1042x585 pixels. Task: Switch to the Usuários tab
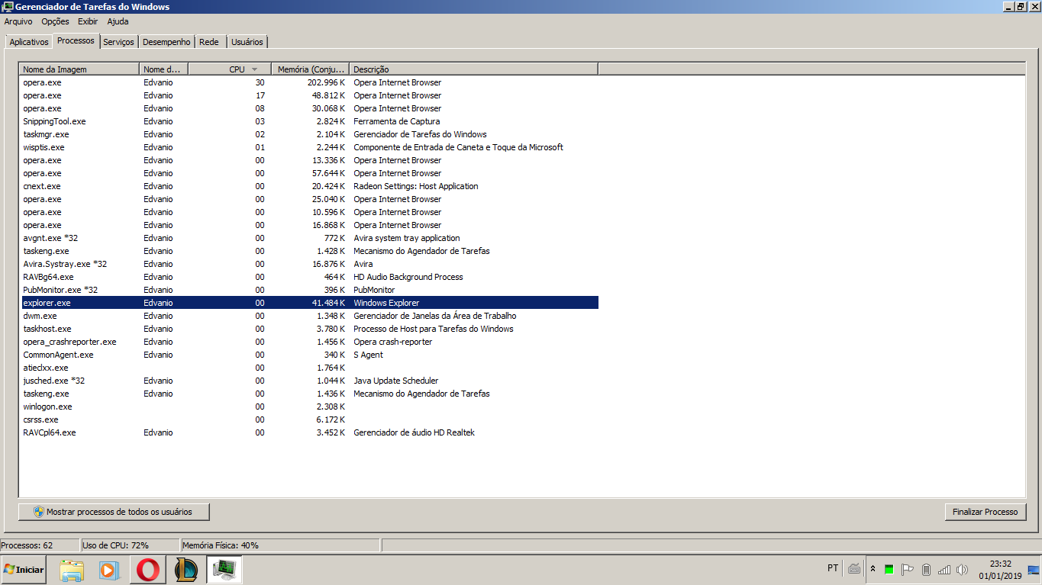click(247, 42)
